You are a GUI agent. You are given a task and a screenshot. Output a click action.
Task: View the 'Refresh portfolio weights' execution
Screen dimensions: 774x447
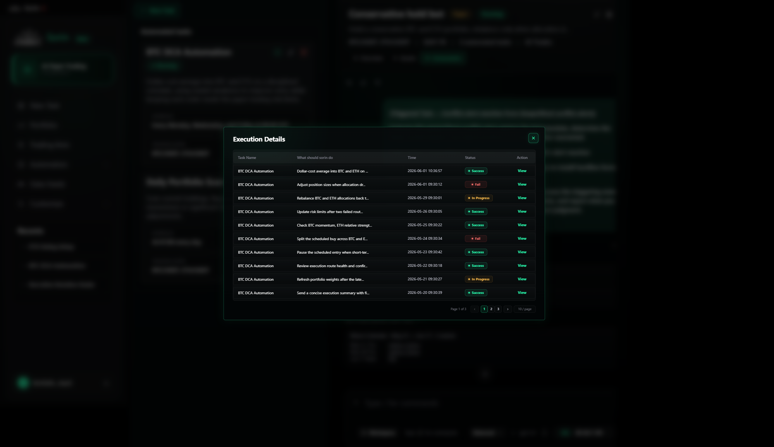pos(522,279)
